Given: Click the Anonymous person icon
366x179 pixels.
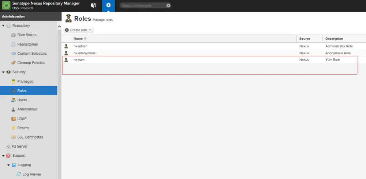Looking at the screenshot, I should [x=13, y=109].
